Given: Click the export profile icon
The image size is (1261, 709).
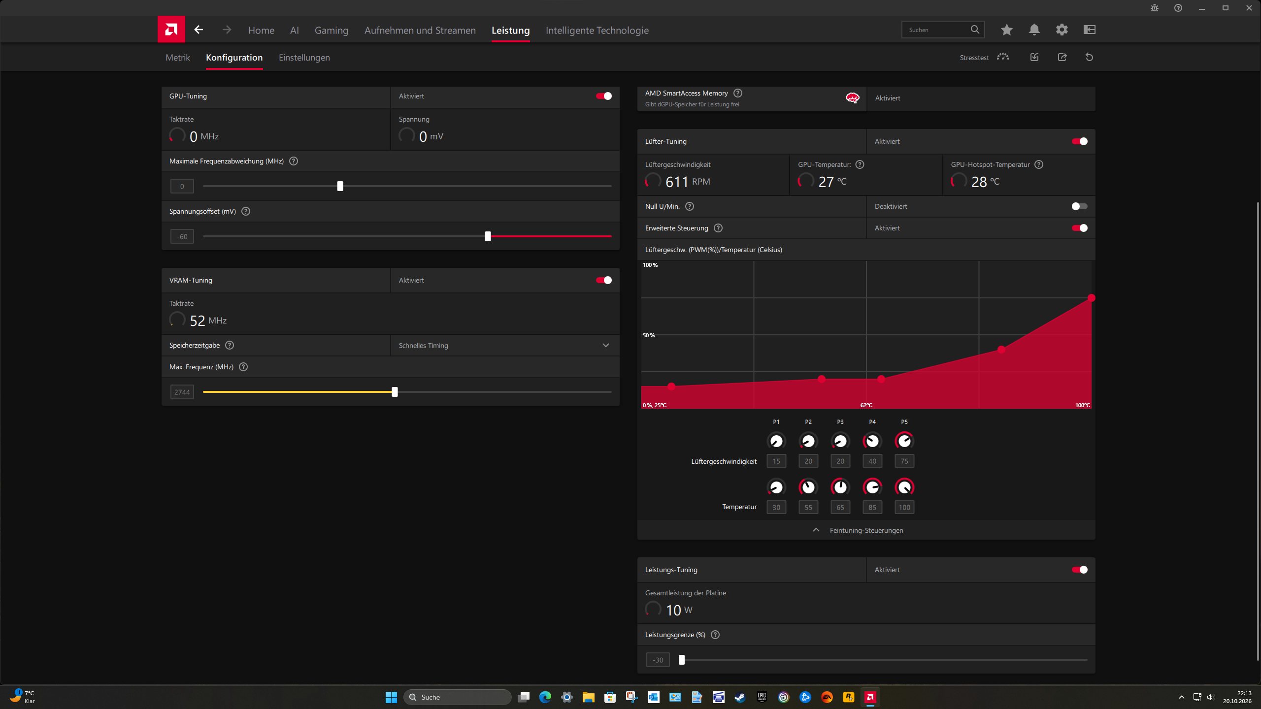Looking at the screenshot, I should point(1062,57).
